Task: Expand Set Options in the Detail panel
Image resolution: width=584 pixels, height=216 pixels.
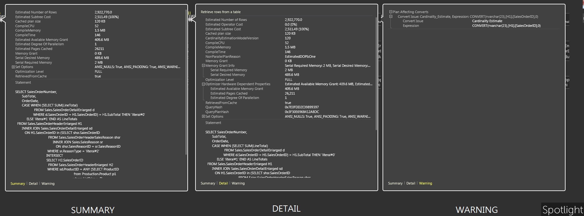Action: pos(203,116)
